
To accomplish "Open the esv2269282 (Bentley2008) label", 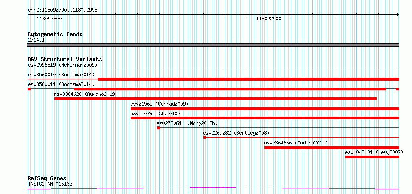I will point(236,133).
